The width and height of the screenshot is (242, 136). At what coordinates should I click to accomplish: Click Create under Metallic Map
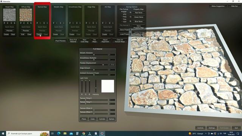point(56,34)
